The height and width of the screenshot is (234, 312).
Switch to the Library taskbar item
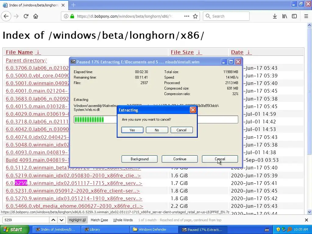click(x=105, y=229)
